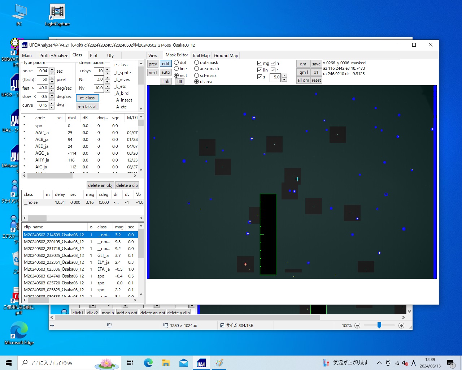Click the Paint icon in the taskbar
The height and width of the screenshot is (370, 462).
[219, 363]
